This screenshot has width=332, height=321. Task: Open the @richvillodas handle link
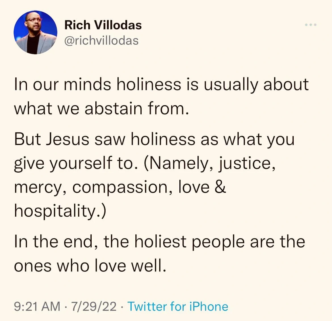pyautogui.click(x=101, y=41)
